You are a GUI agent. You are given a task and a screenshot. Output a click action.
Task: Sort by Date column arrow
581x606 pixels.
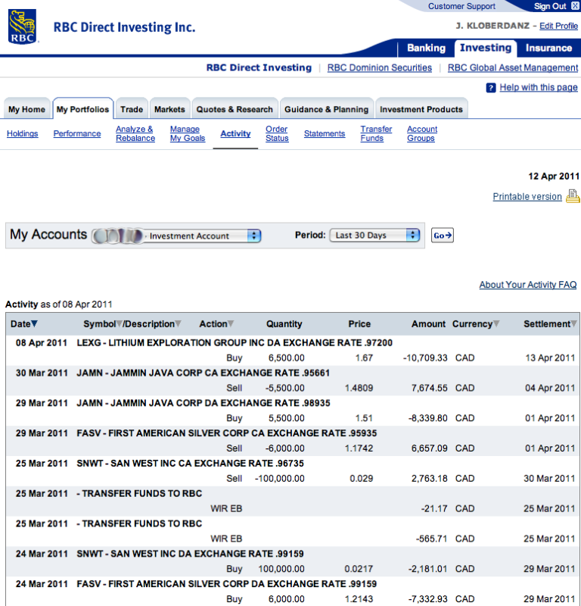(34, 323)
